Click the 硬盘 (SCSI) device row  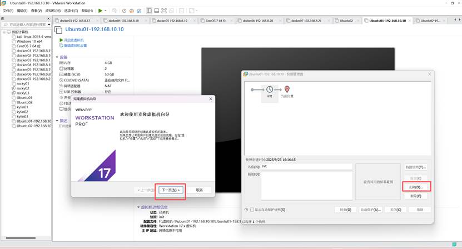coord(95,74)
